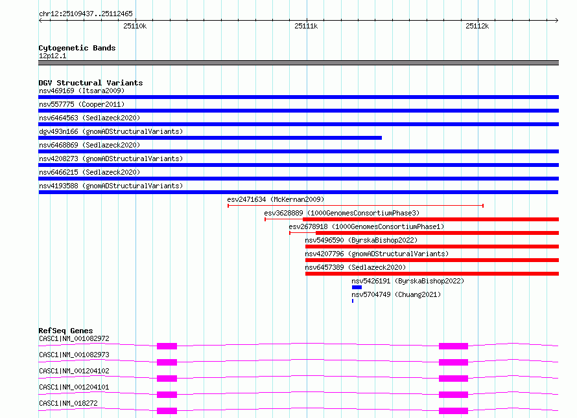Click the small nsv5426191 blue block
Image resolution: width=577 pixels, height=418 pixels.
click(x=357, y=287)
